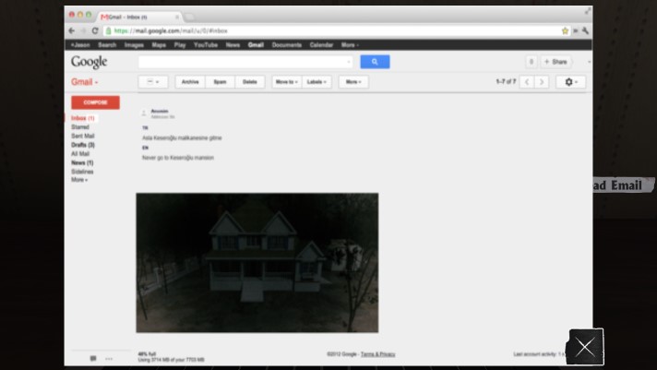
Task: Open YouTube from the Google top bar
Action: (x=205, y=44)
